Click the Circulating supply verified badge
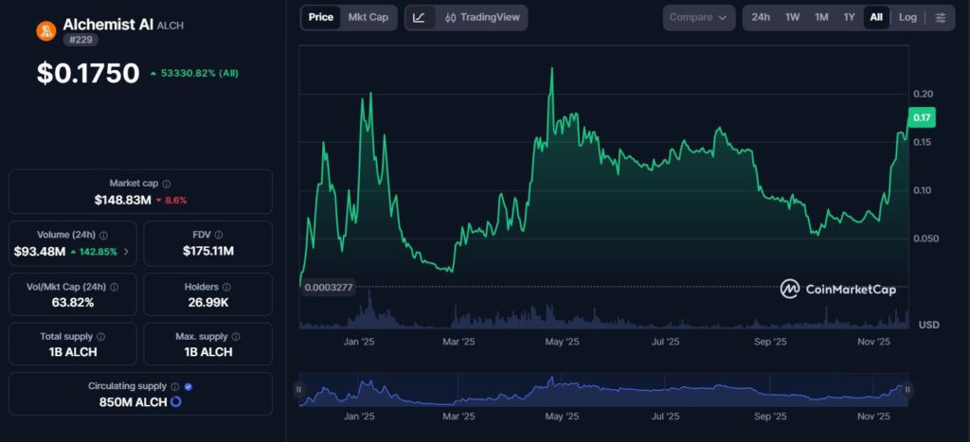The height and width of the screenshot is (442, 970). pyautogui.click(x=189, y=386)
